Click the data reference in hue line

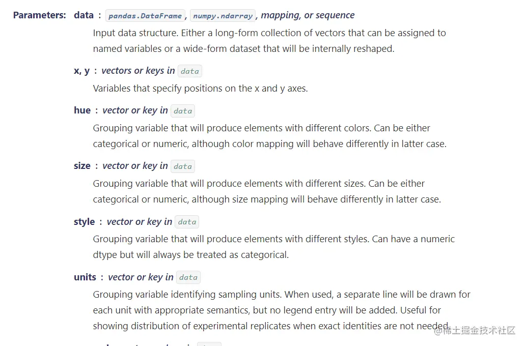[x=182, y=111]
